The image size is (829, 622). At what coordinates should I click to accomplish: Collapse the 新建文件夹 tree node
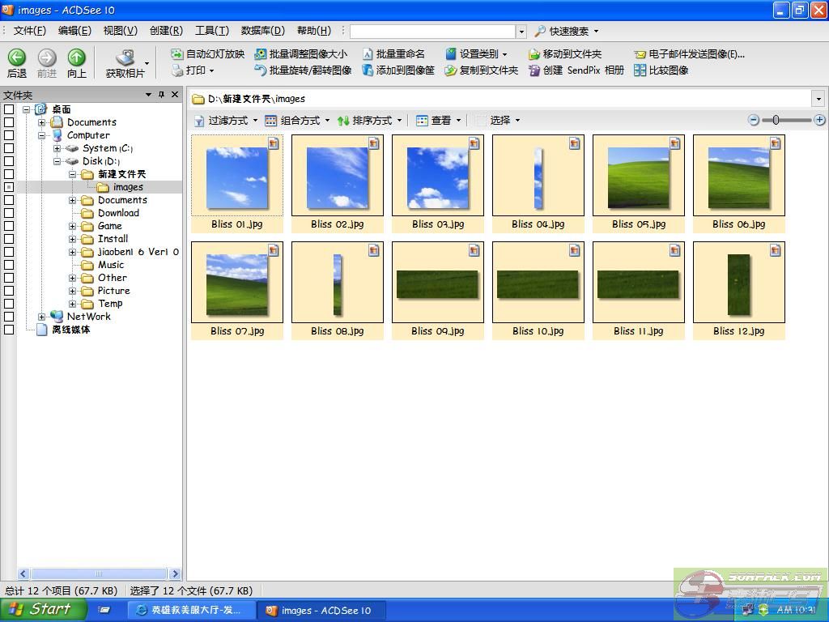coord(72,175)
